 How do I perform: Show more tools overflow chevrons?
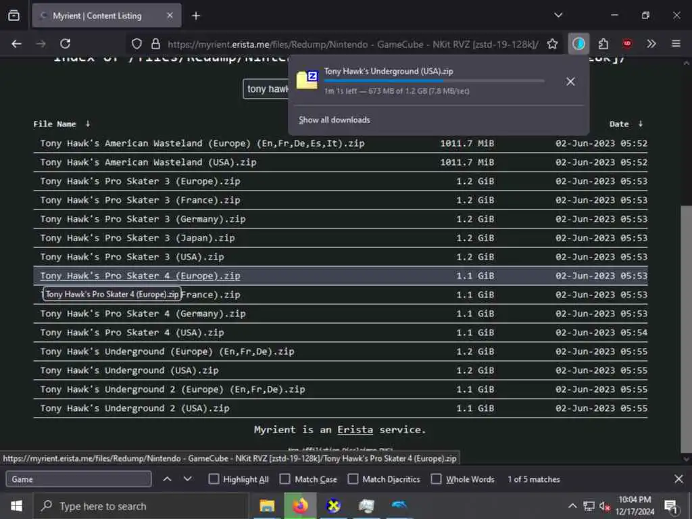[651, 44]
